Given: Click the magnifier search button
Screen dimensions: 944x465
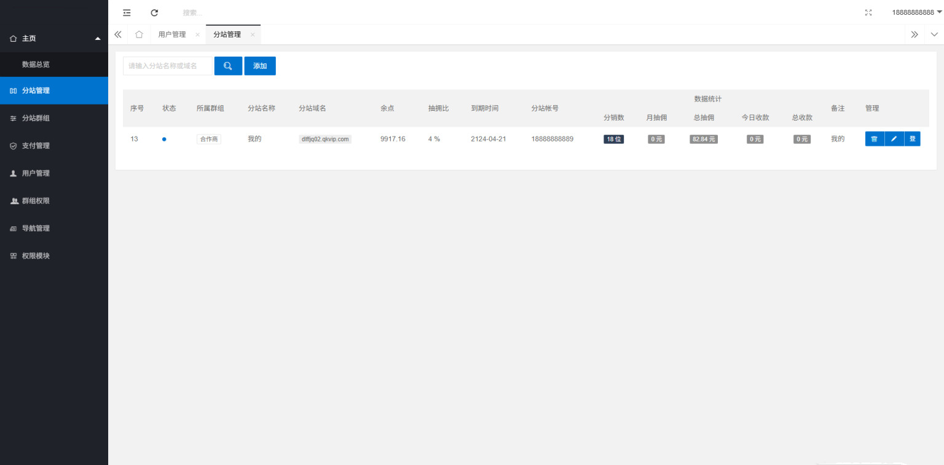Looking at the screenshot, I should click(228, 66).
